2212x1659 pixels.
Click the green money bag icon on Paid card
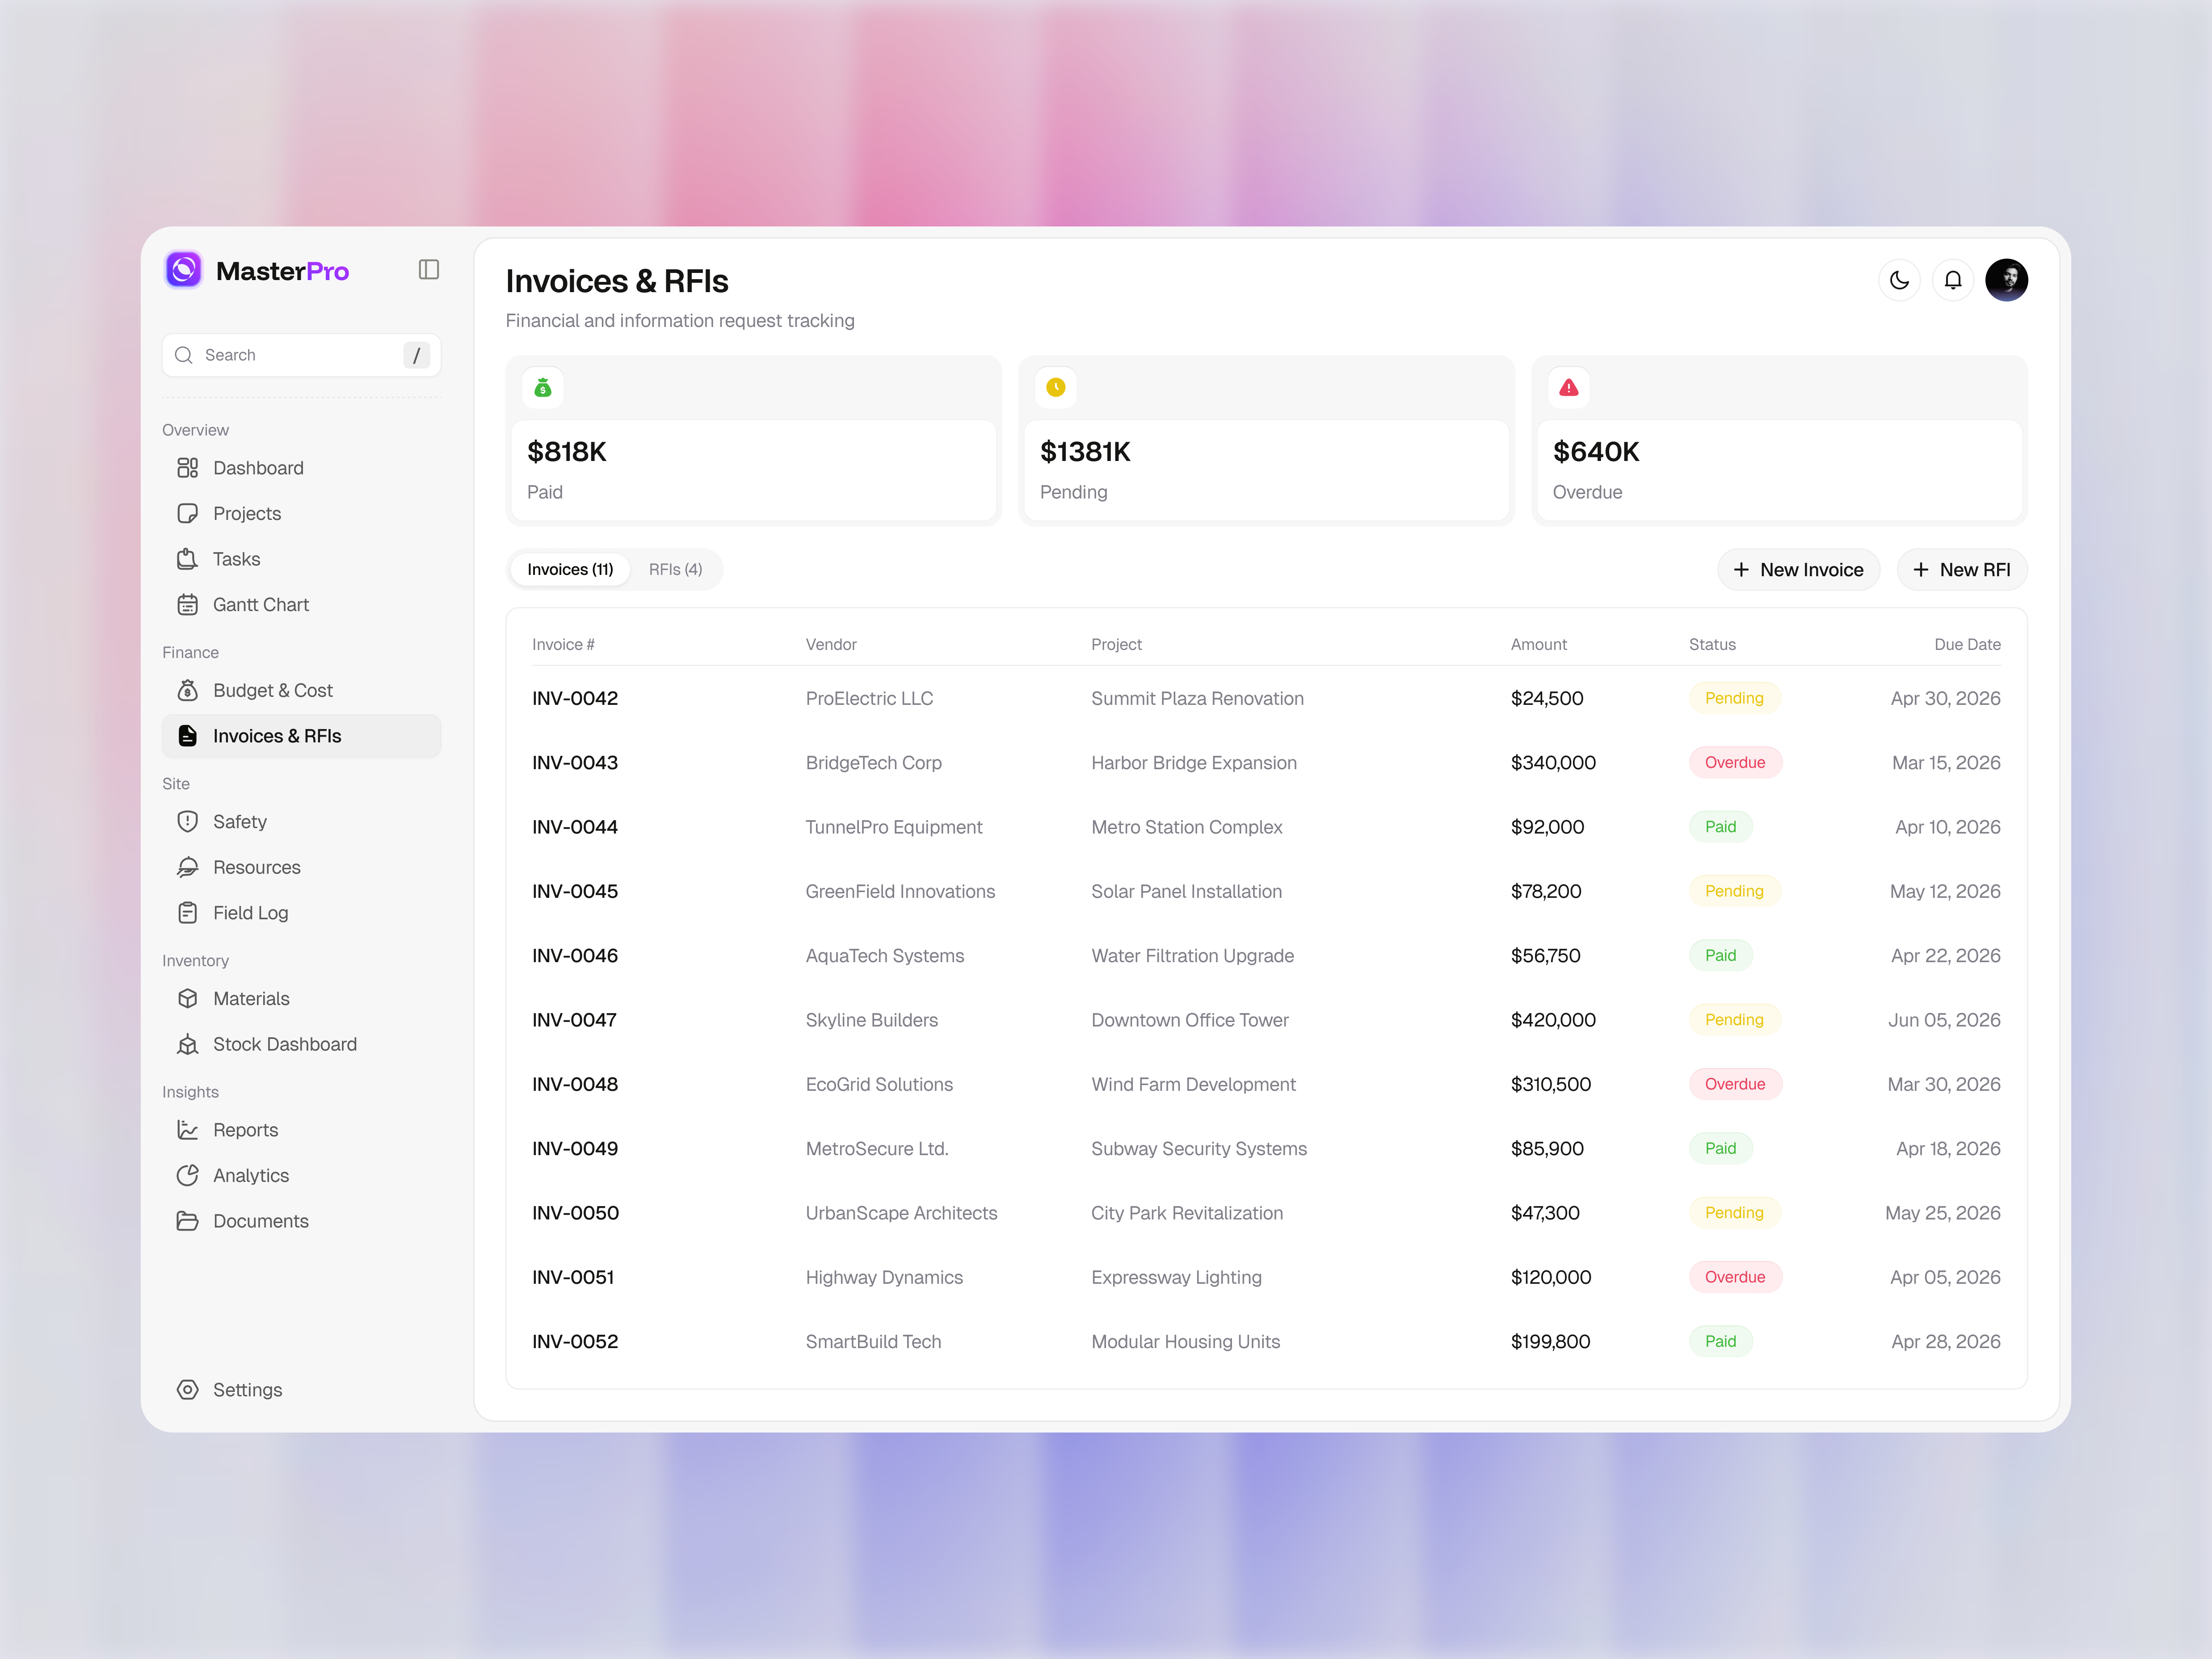[543, 388]
